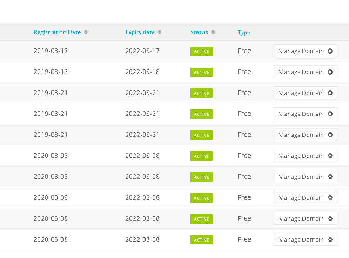Open Manage Domain in the middle 2019-03-21 row

pyautogui.click(x=305, y=114)
